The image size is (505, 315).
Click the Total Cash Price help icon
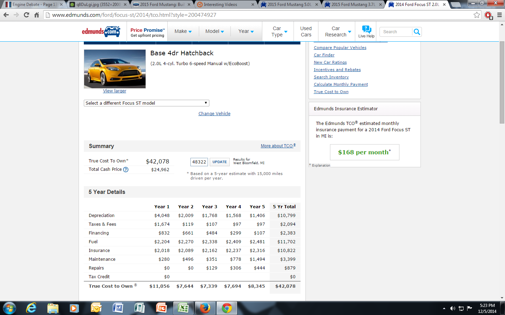click(126, 169)
